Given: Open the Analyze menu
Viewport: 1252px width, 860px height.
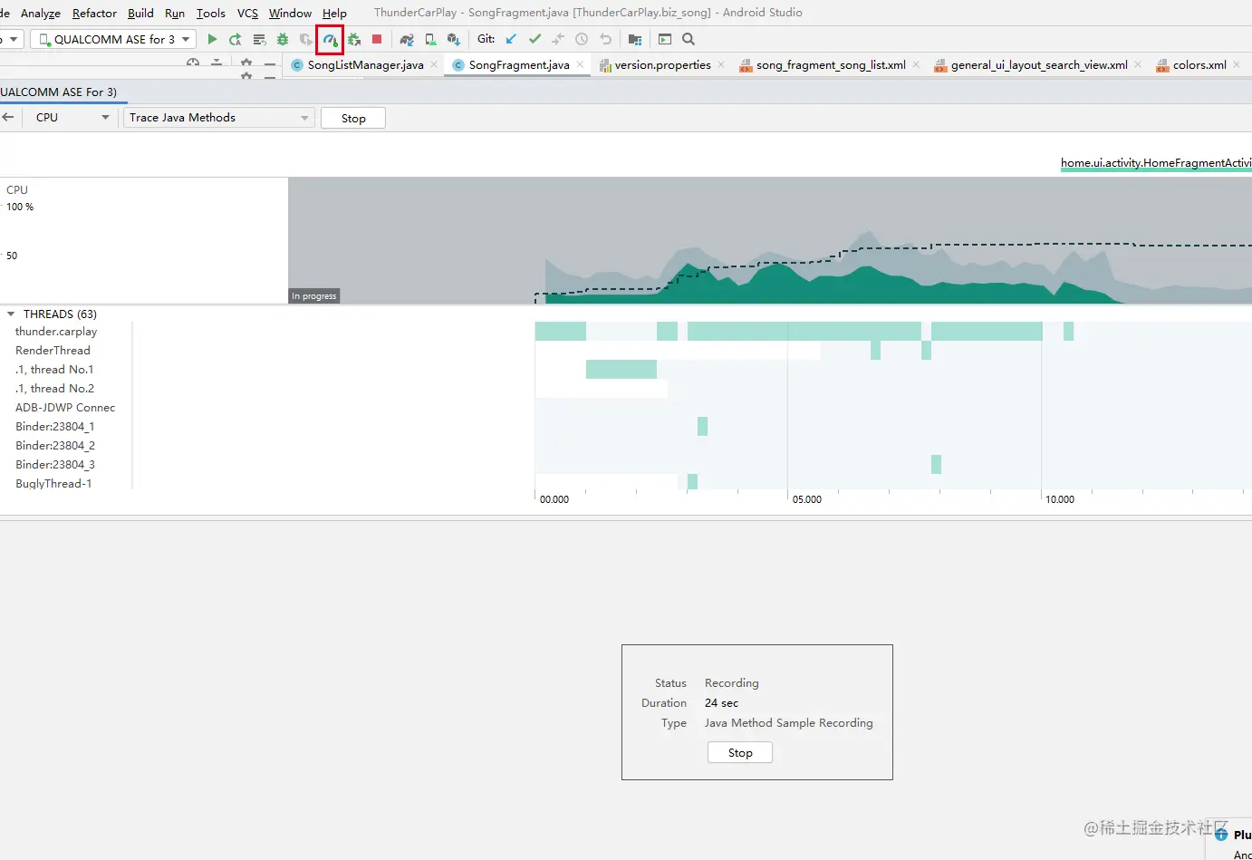Looking at the screenshot, I should 41,13.
